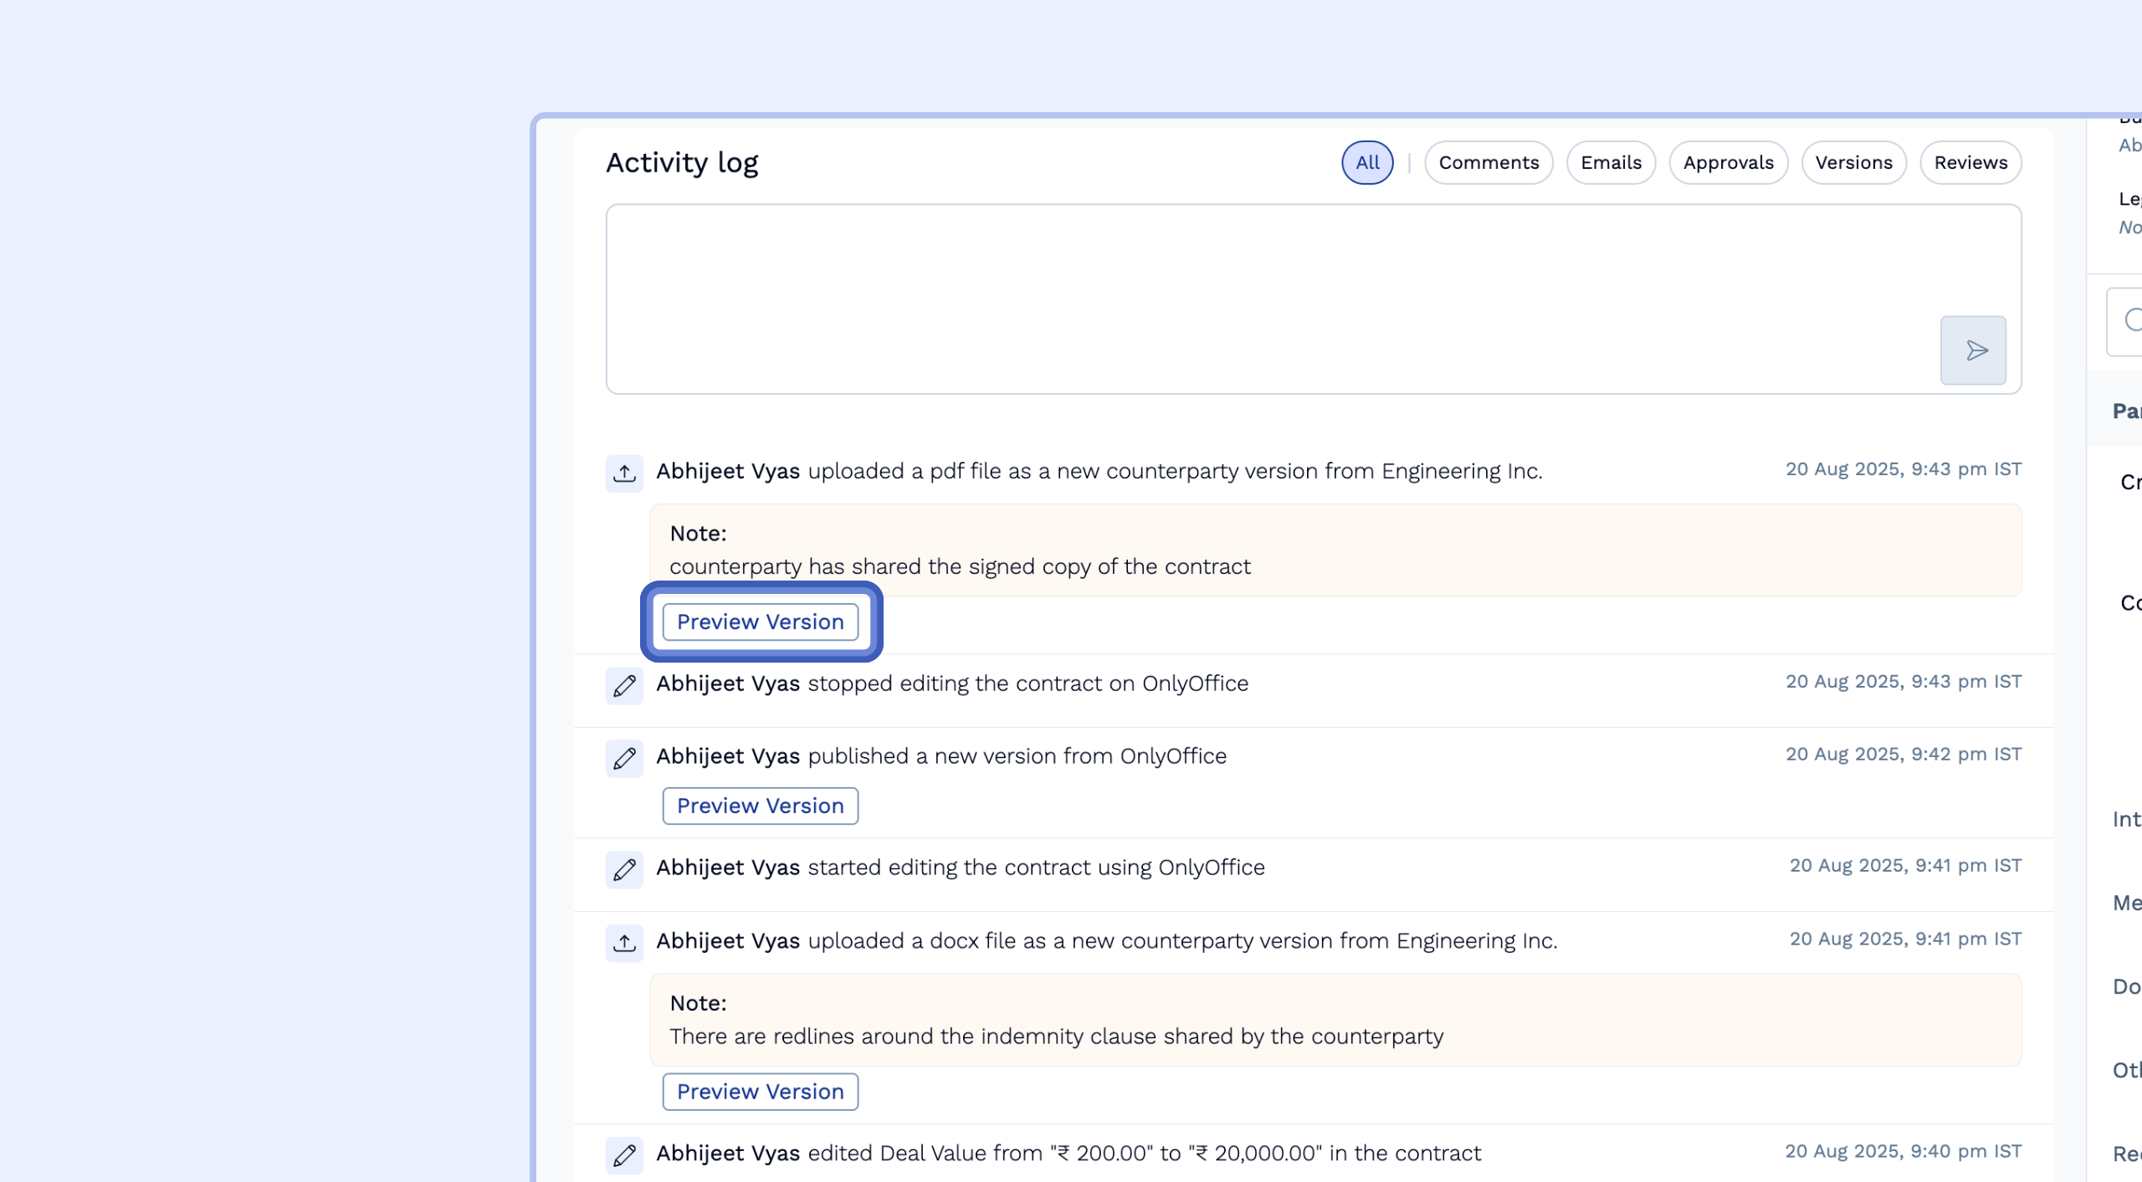Filter activity log by Comments
This screenshot has width=2142, height=1182.
click(x=1489, y=162)
